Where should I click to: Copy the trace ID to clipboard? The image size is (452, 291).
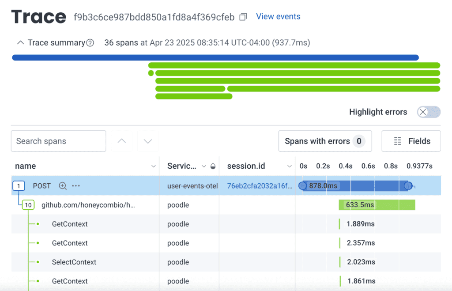(243, 17)
